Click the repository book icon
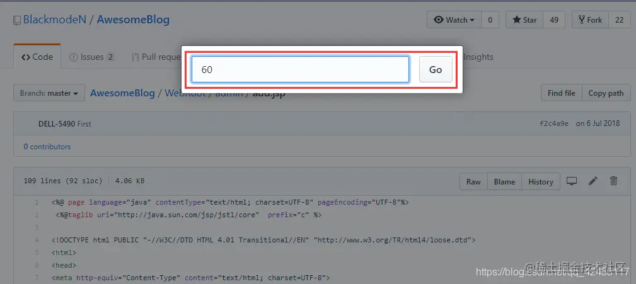The width and height of the screenshot is (636, 284). 16,20
